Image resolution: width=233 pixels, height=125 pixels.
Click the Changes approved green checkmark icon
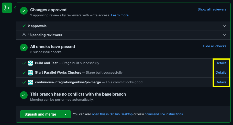click(x=24, y=11)
